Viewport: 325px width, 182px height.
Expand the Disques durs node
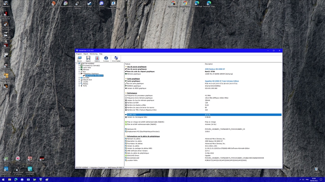[x=79, y=80]
